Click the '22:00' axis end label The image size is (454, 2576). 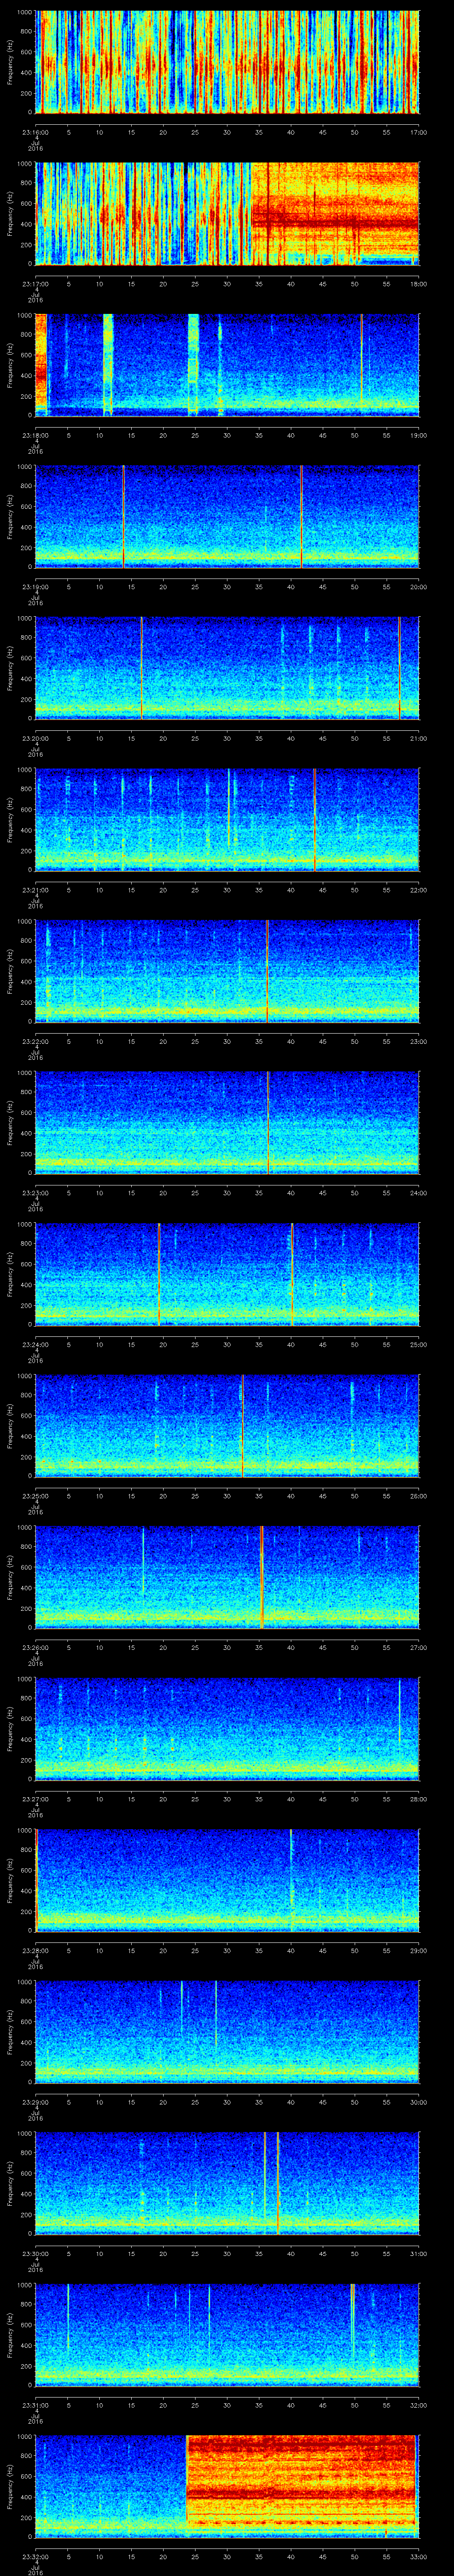pyautogui.click(x=418, y=890)
